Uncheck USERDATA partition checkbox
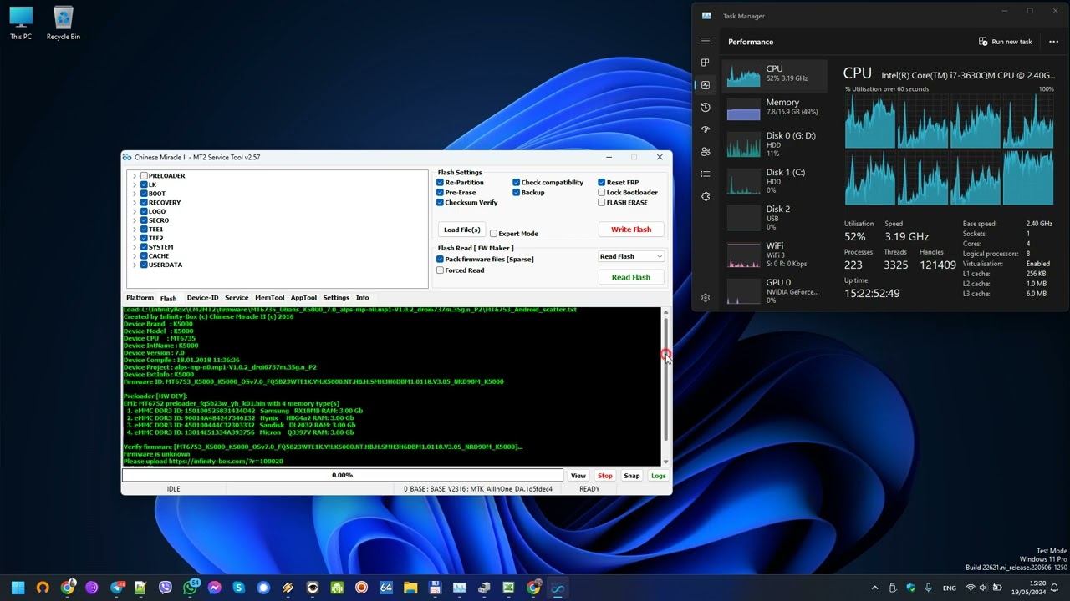Image resolution: width=1070 pixels, height=601 pixels. tap(144, 265)
